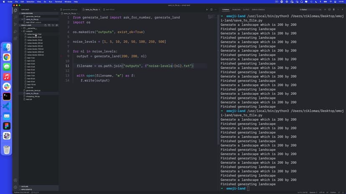Click the Split Editor icon

point(211,9)
